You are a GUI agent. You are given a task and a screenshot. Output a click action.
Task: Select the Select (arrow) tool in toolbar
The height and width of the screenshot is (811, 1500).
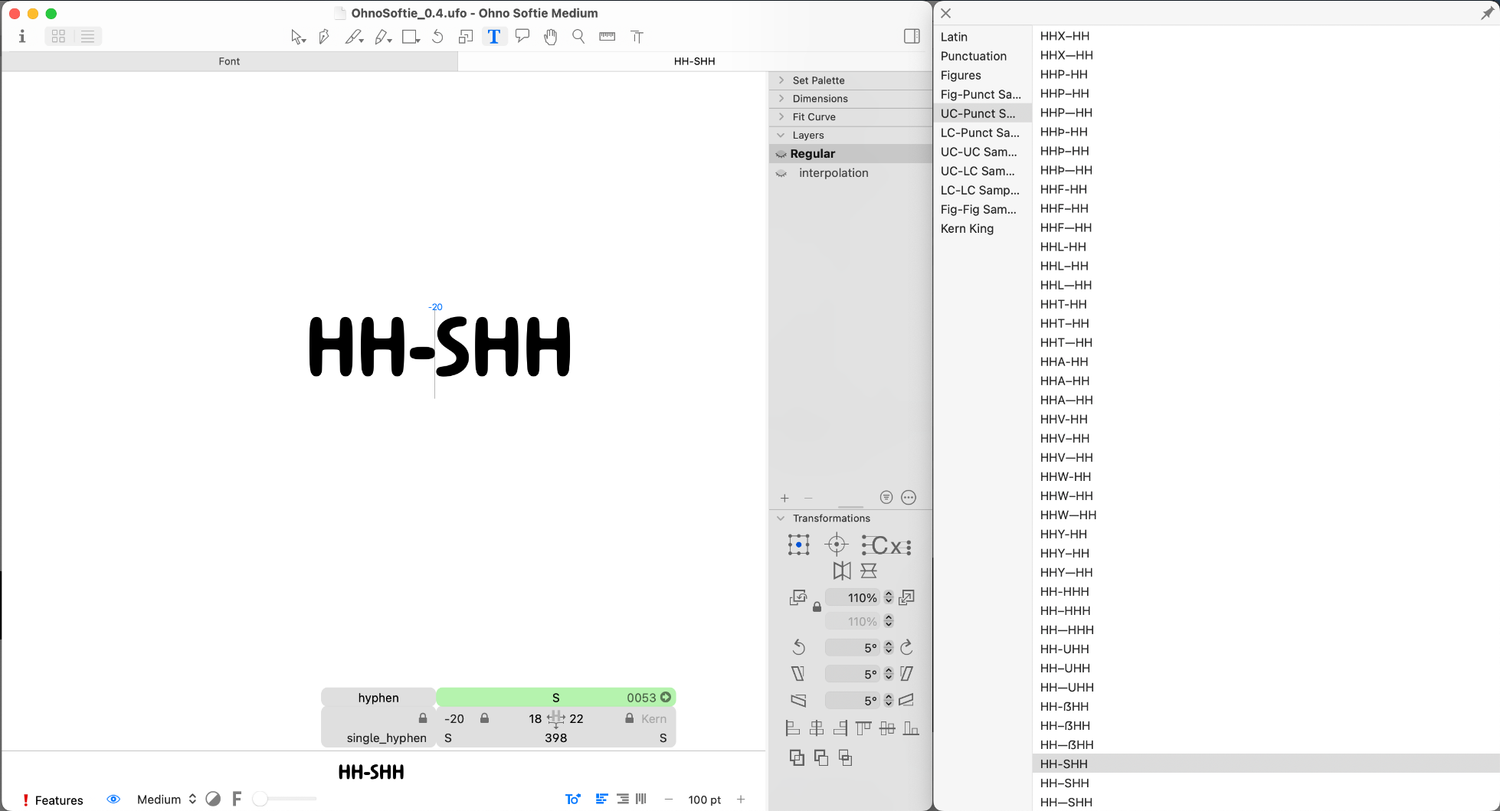298,37
